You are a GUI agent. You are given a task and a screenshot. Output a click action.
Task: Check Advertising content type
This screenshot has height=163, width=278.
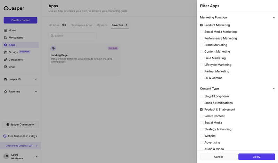pyautogui.click(x=201, y=143)
